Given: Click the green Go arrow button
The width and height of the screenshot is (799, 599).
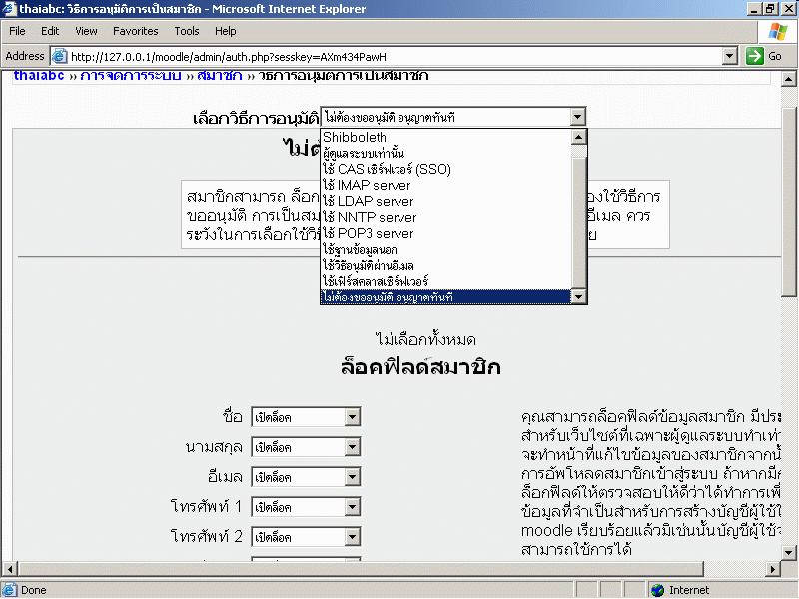Looking at the screenshot, I should tap(755, 56).
